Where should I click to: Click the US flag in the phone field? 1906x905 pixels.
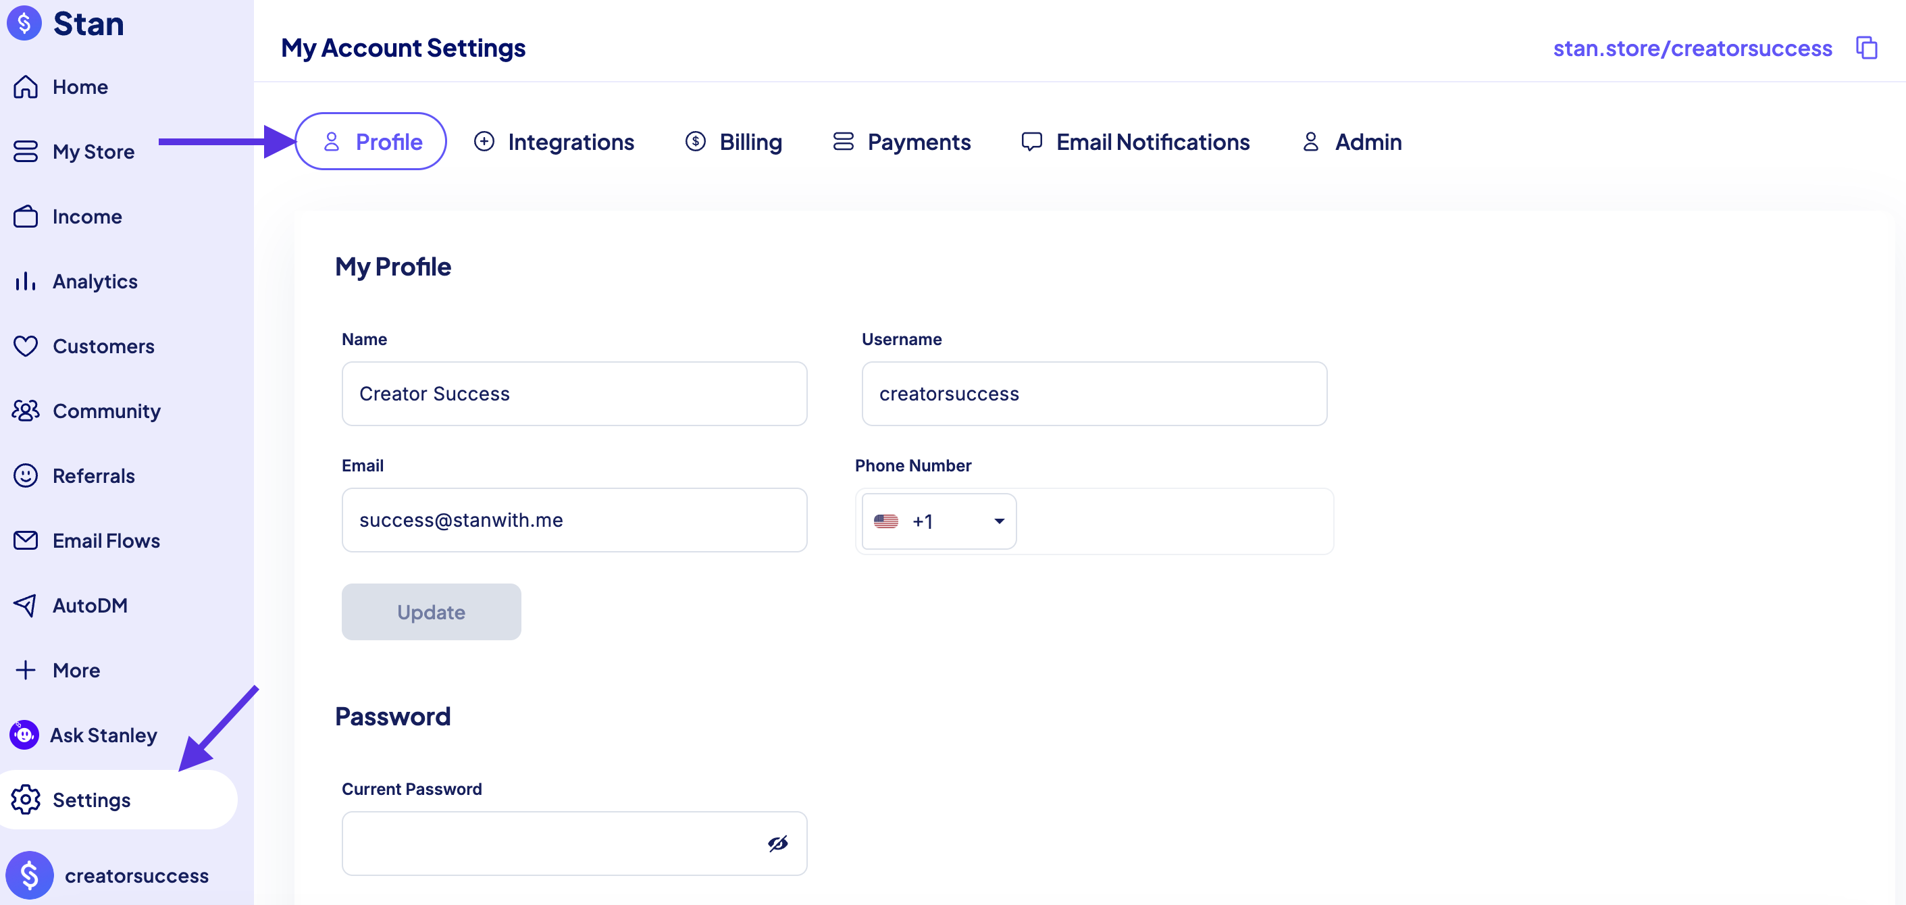885,521
